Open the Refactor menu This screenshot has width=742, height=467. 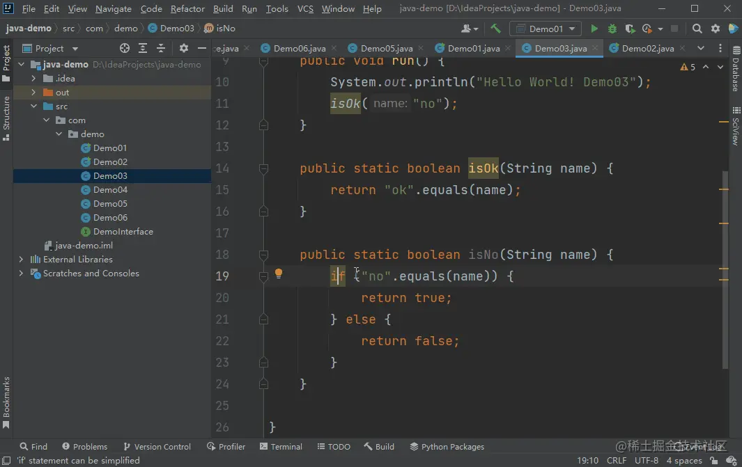pos(187,9)
